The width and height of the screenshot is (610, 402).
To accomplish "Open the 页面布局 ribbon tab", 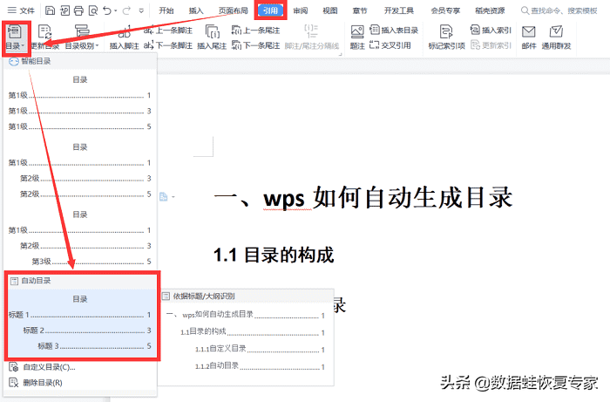I will point(232,10).
